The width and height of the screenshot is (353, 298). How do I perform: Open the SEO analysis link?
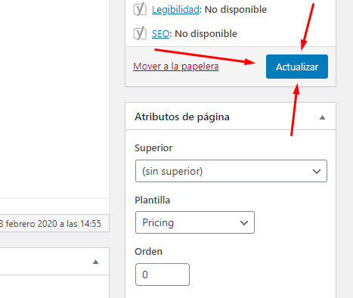(x=160, y=33)
